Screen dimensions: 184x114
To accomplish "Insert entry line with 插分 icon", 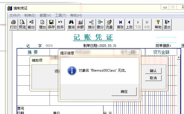I will tap(91, 25).
